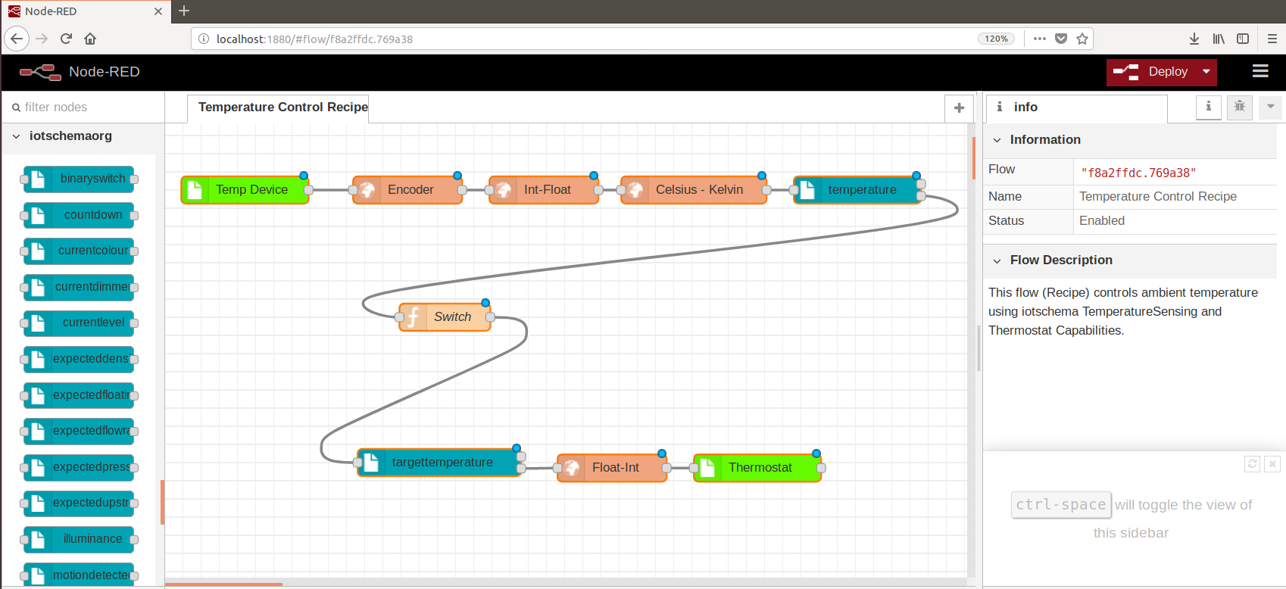Reload the page in the browser
Screen dimensions: 1286x589
66,39
